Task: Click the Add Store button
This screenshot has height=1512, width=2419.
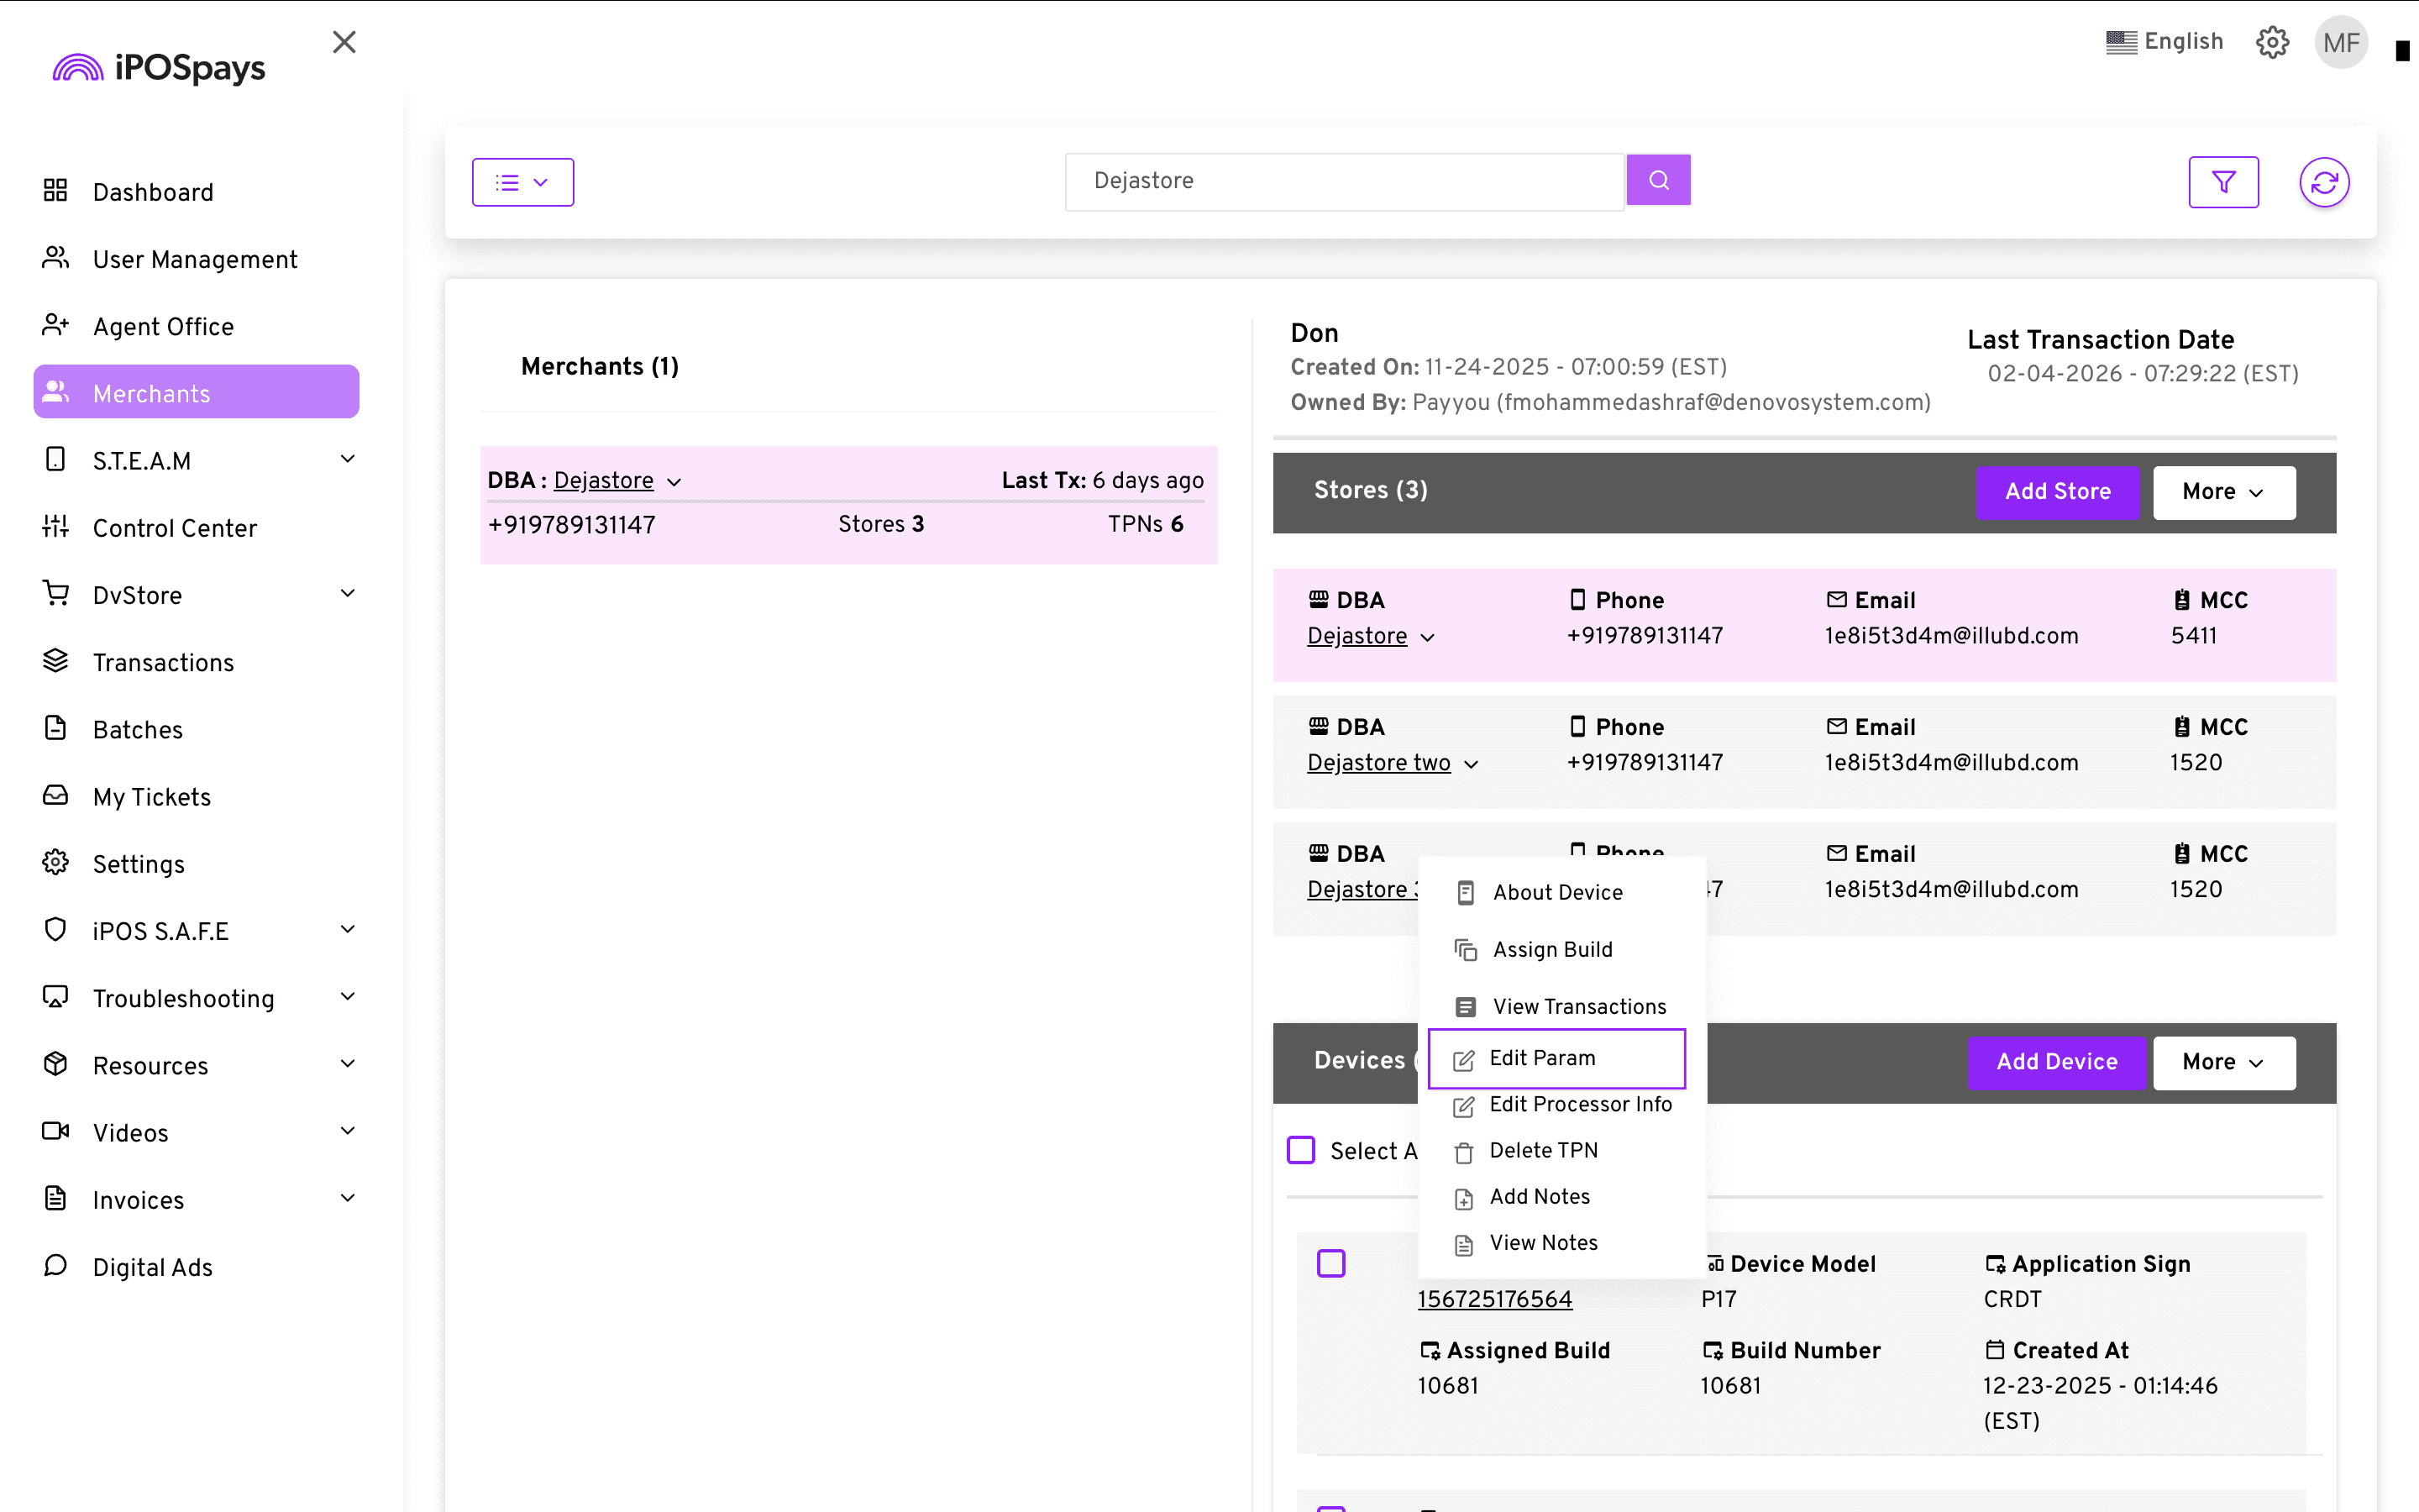Action: (2057, 492)
